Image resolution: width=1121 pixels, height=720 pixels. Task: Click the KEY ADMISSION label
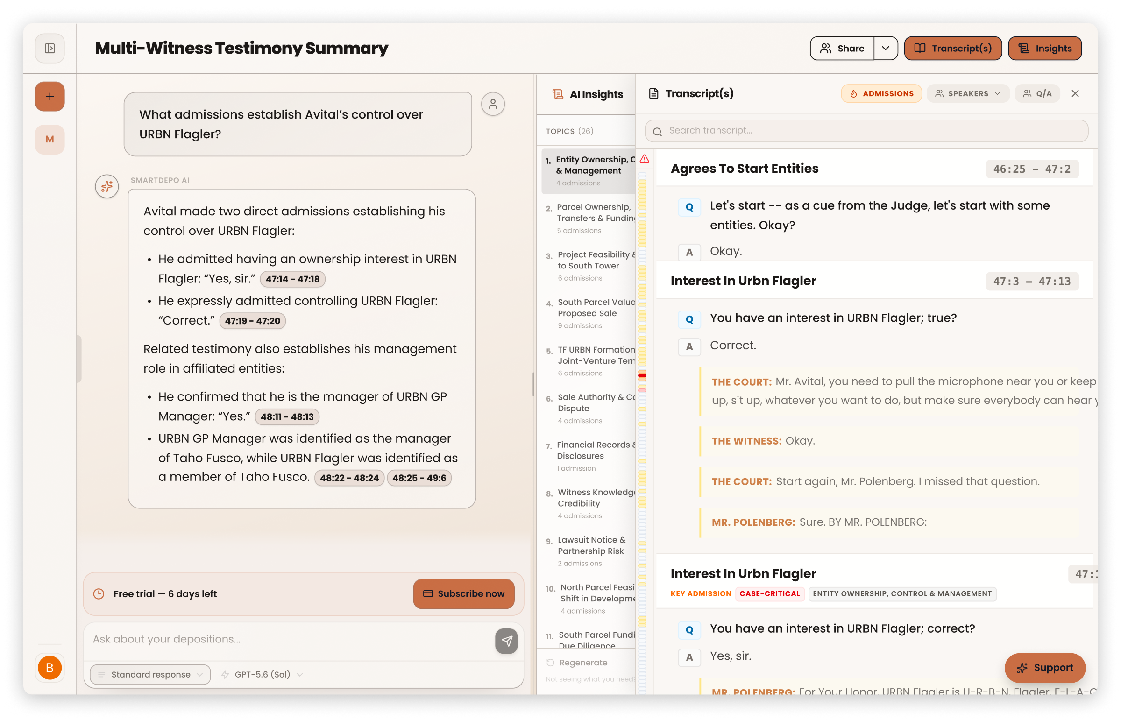tap(700, 594)
